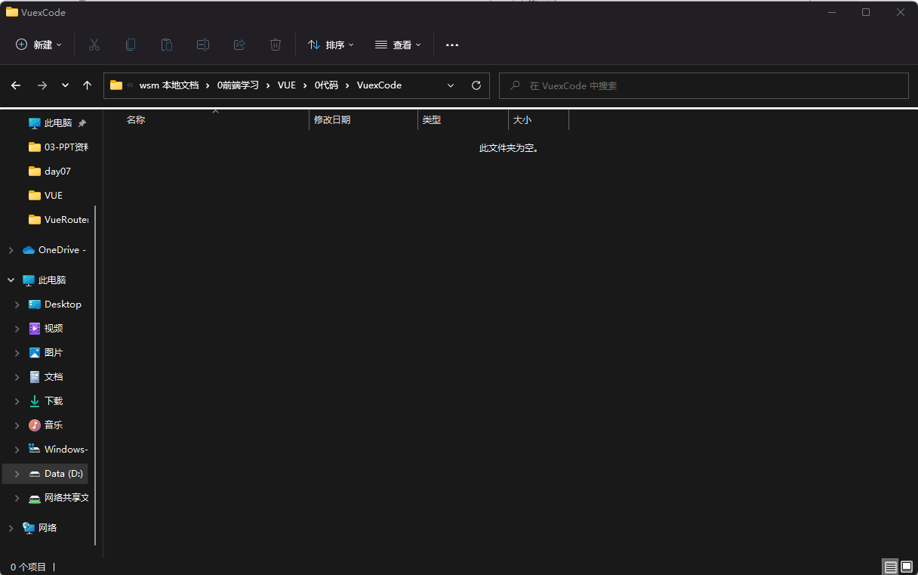This screenshot has width=918, height=575.
Task: Delete using the trash icon
Action: coord(275,45)
